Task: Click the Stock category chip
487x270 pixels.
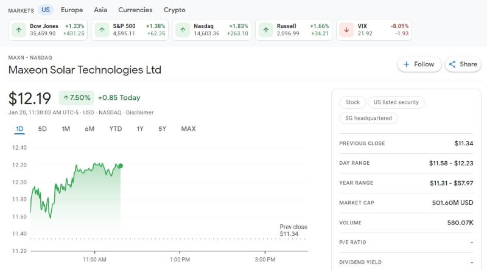Action: [352, 102]
